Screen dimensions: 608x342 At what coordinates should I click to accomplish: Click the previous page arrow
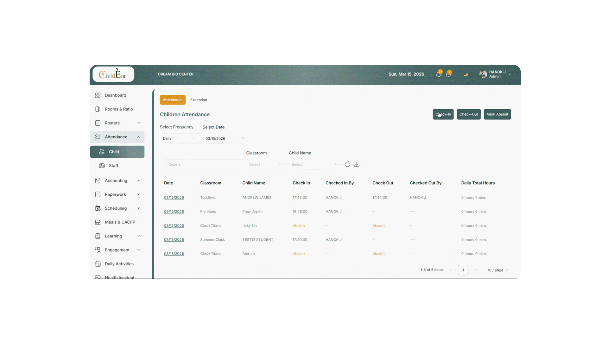coord(451,270)
